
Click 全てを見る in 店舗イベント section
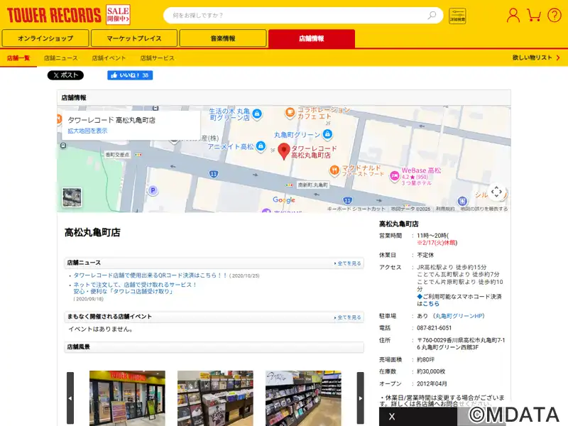[348, 317]
